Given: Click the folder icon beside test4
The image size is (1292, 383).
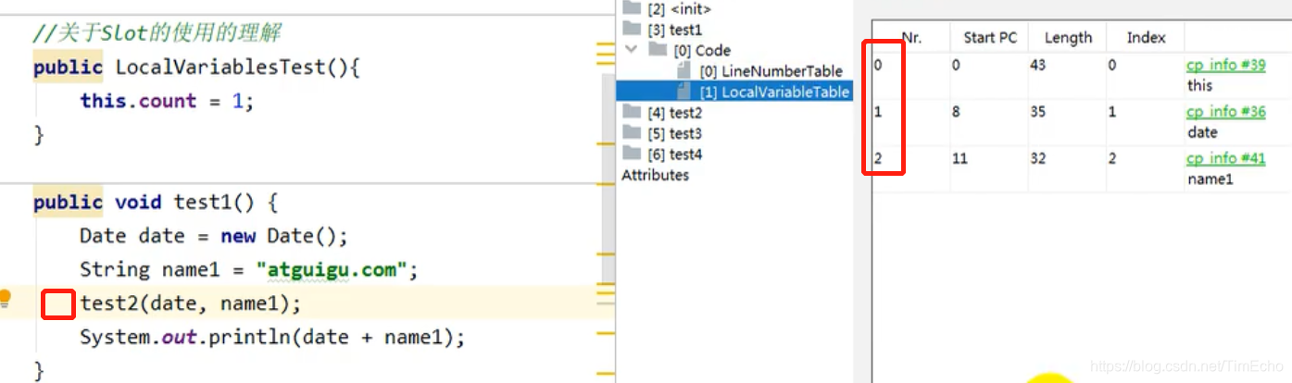Looking at the screenshot, I should 632,153.
